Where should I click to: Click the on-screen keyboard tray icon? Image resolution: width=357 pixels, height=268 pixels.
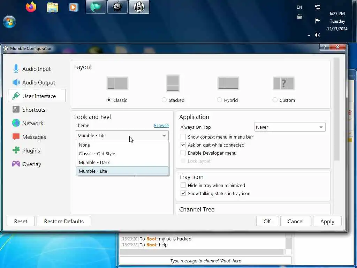click(299, 17)
